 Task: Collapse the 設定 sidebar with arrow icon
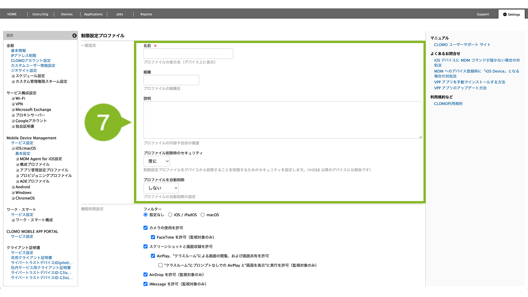click(74, 36)
